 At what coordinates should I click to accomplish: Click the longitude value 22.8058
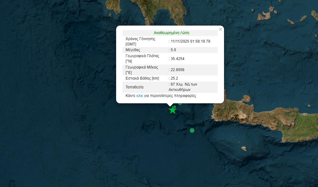click(177, 70)
